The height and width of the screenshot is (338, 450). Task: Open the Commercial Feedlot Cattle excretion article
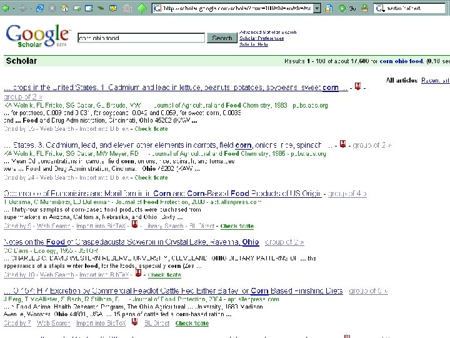coord(173,291)
